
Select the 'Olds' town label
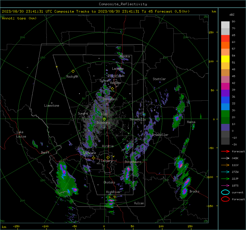click(x=104, y=114)
